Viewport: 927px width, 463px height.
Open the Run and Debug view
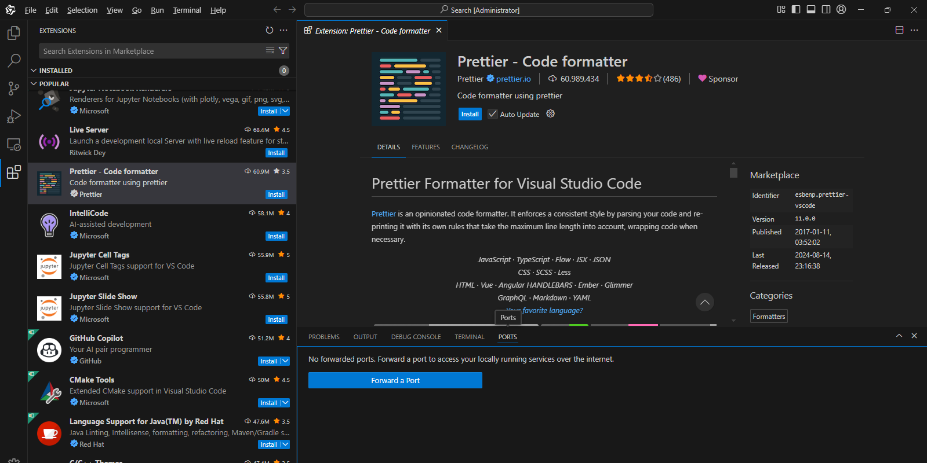coord(13,116)
